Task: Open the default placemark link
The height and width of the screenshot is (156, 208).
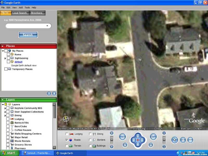Action: tap(18, 62)
